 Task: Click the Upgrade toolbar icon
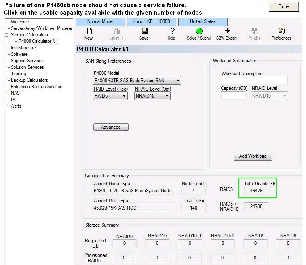pyautogui.click(x=116, y=31)
